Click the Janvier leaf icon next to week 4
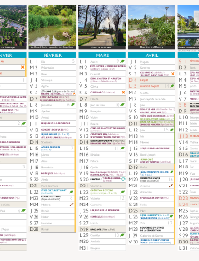 (23, 211)
